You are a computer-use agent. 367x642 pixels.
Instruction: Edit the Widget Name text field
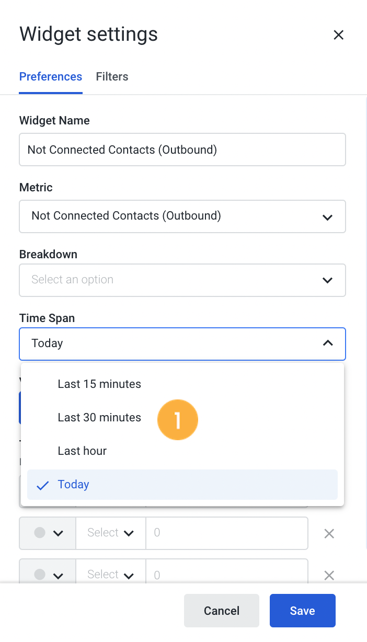pos(182,150)
